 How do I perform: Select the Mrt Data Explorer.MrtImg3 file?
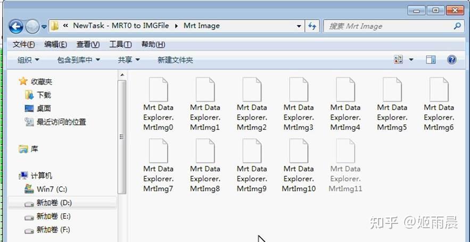(x=299, y=104)
